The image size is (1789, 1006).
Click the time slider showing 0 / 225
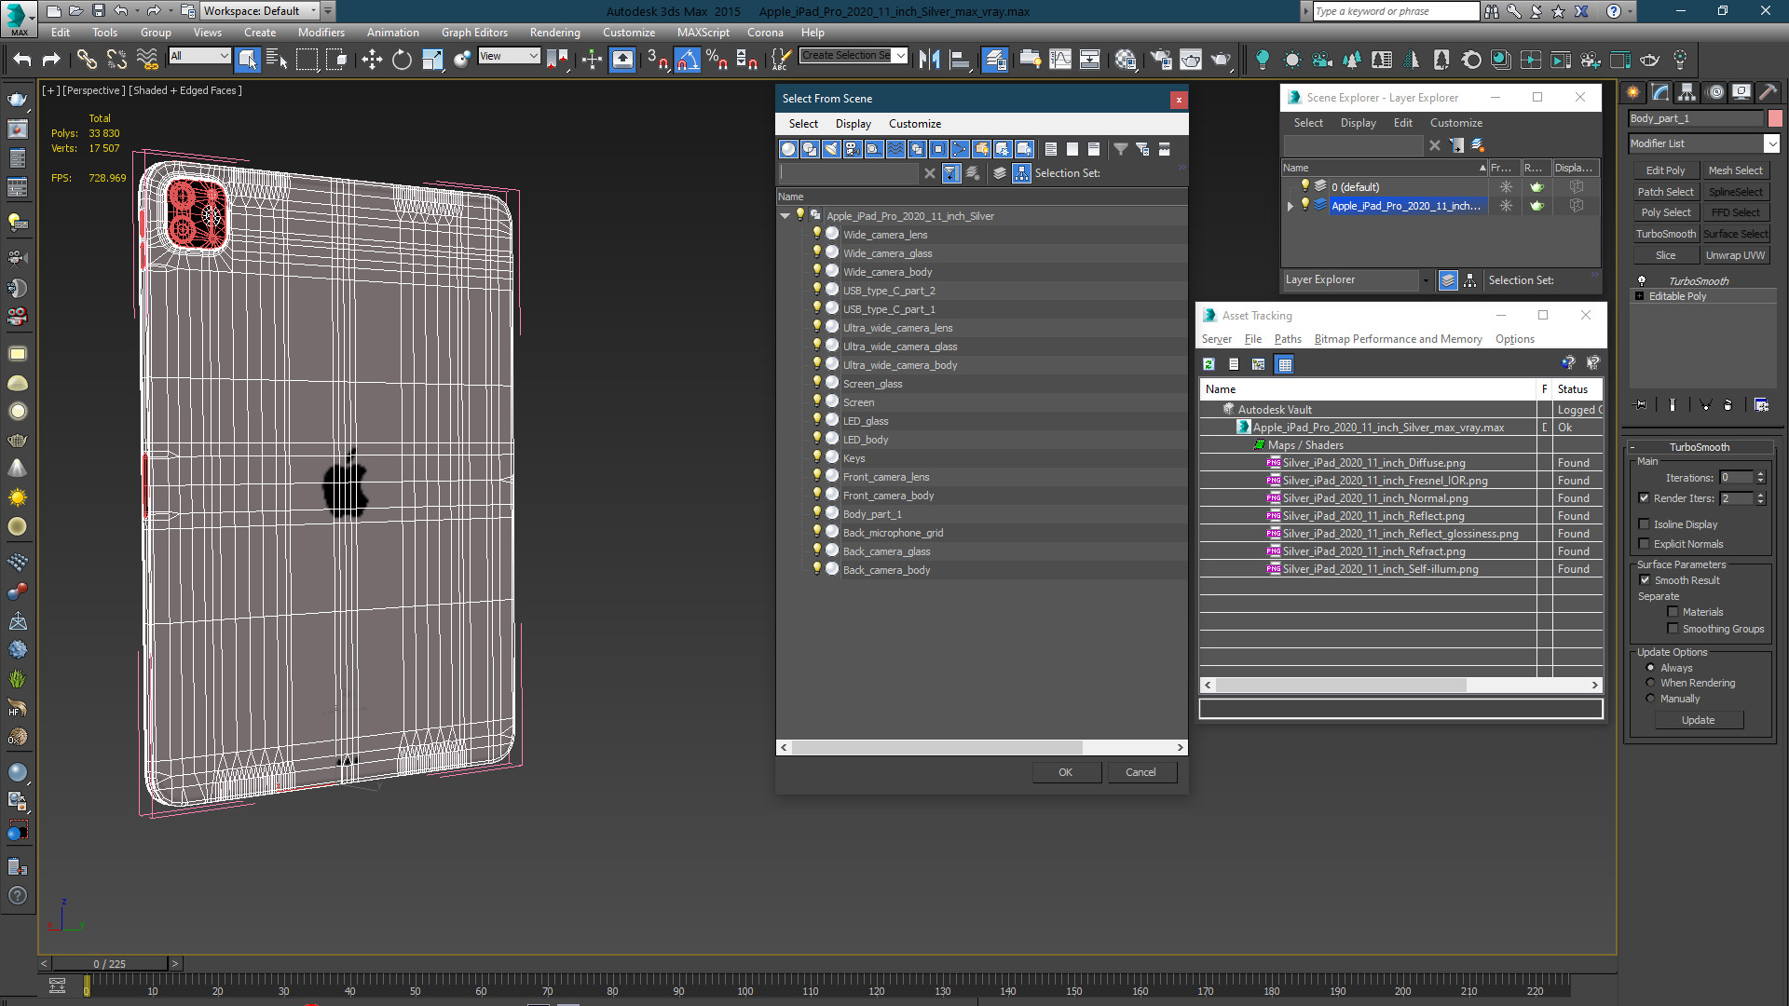click(110, 963)
